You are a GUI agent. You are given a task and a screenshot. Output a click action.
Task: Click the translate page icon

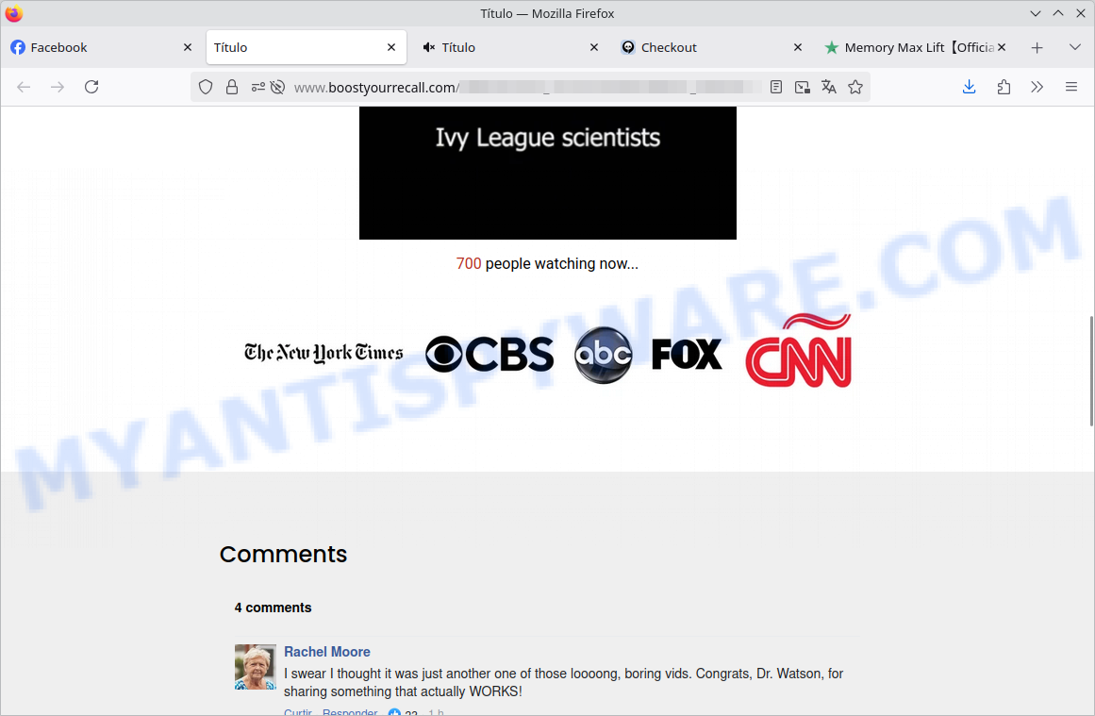(x=829, y=87)
